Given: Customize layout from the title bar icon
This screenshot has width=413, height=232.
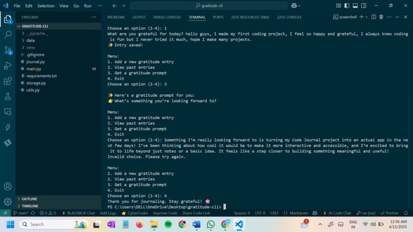Looking at the screenshot, I should [339, 6].
